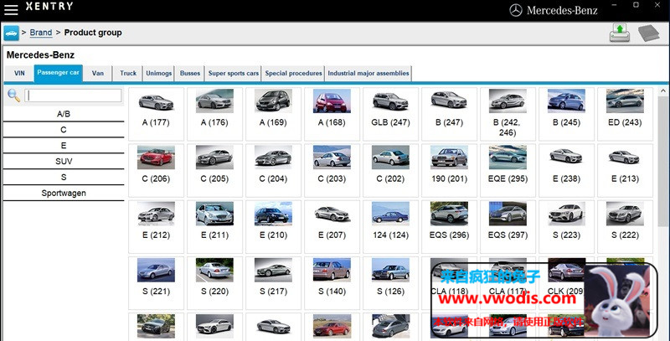Choose the C (205) model
The image size is (670, 341).
pos(214,171)
